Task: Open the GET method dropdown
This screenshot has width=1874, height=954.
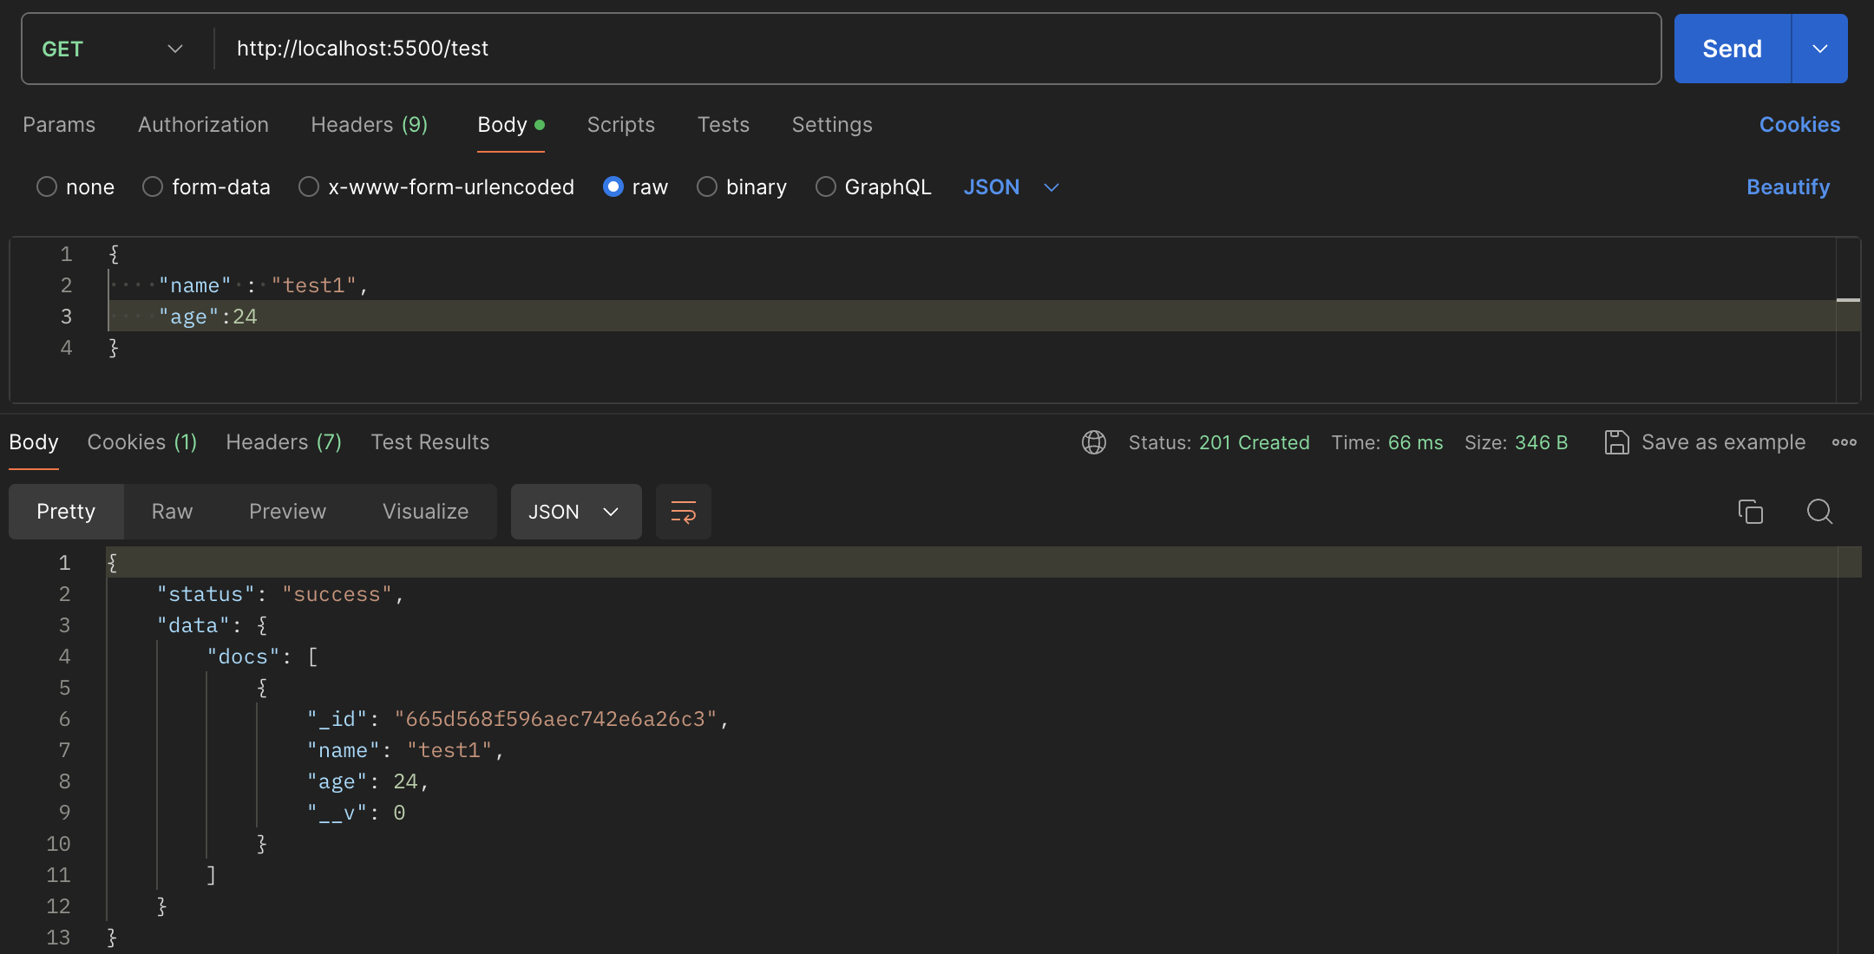Action: pos(113,49)
